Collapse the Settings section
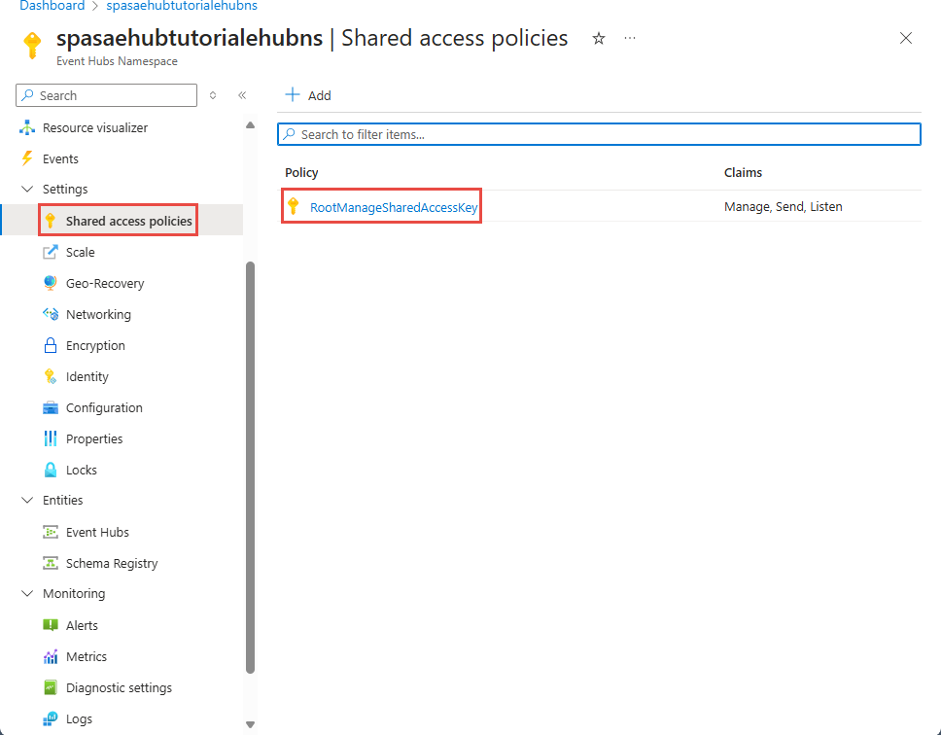 pyautogui.click(x=27, y=189)
